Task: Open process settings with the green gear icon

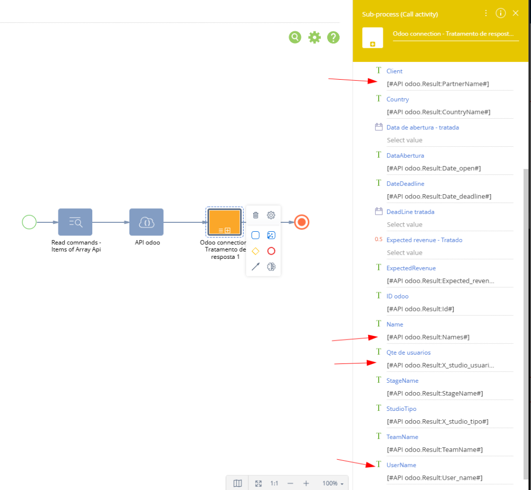Action: click(314, 37)
